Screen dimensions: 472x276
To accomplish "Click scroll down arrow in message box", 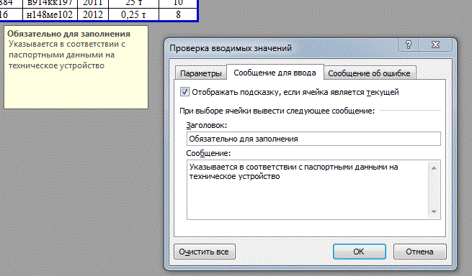I will (x=434, y=212).
